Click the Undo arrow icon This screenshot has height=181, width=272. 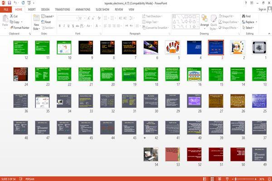coord(15,3)
